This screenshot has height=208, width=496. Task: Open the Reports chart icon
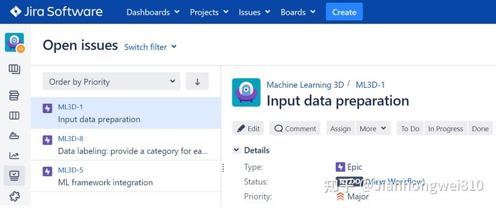point(14,156)
